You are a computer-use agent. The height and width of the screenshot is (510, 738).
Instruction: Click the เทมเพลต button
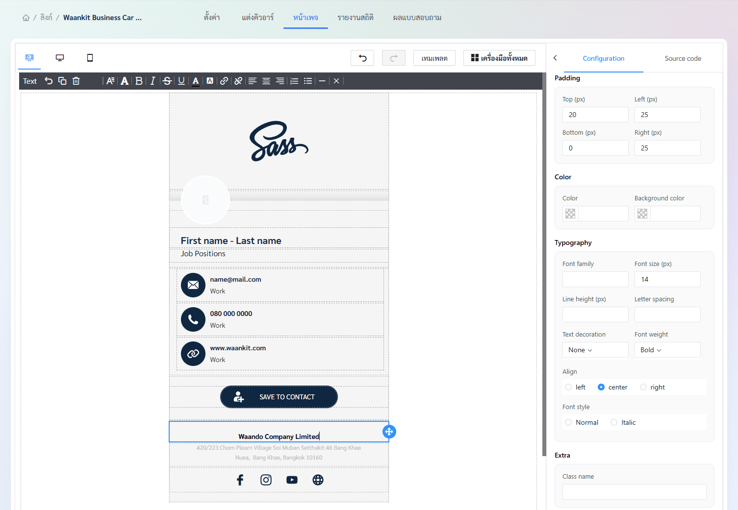(434, 58)
